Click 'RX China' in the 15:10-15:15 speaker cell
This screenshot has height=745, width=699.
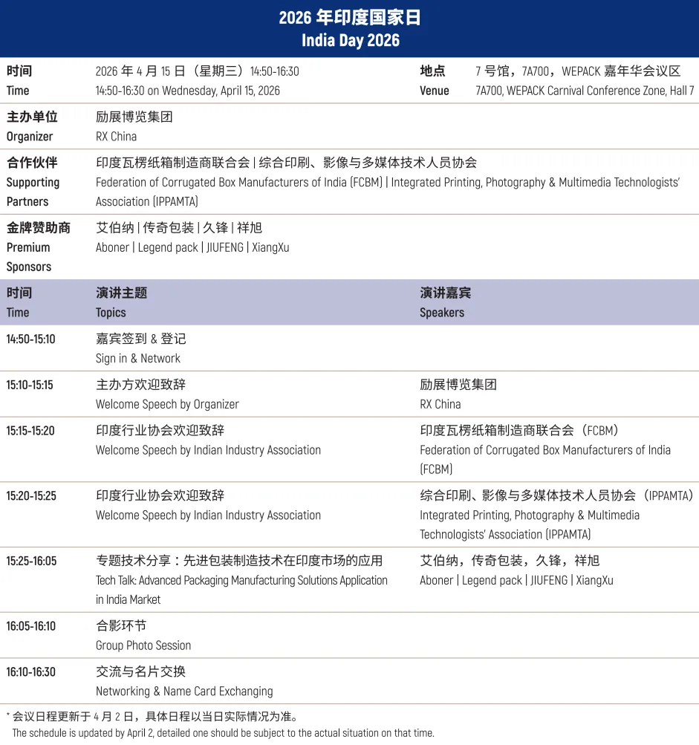pyautogui.click(x=440, y=404)
